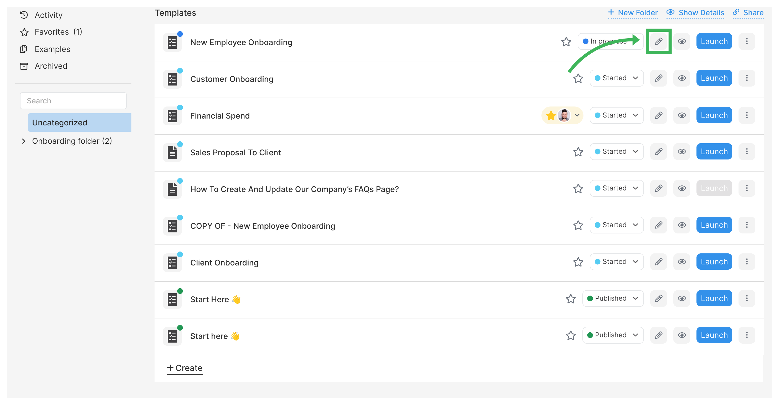Image resolution: width=779 pixels, height=405 pixels.
Task: Open the Archived section in sidebar
Action: point(50,66)
